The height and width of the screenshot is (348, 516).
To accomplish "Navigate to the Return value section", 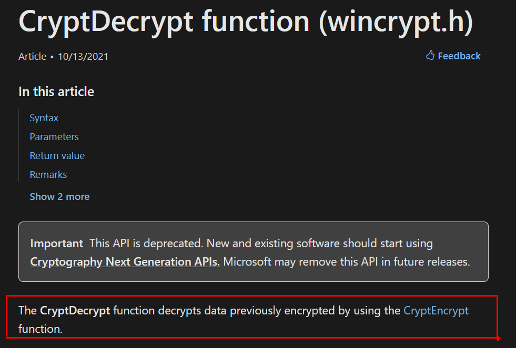I will point(57,156).
